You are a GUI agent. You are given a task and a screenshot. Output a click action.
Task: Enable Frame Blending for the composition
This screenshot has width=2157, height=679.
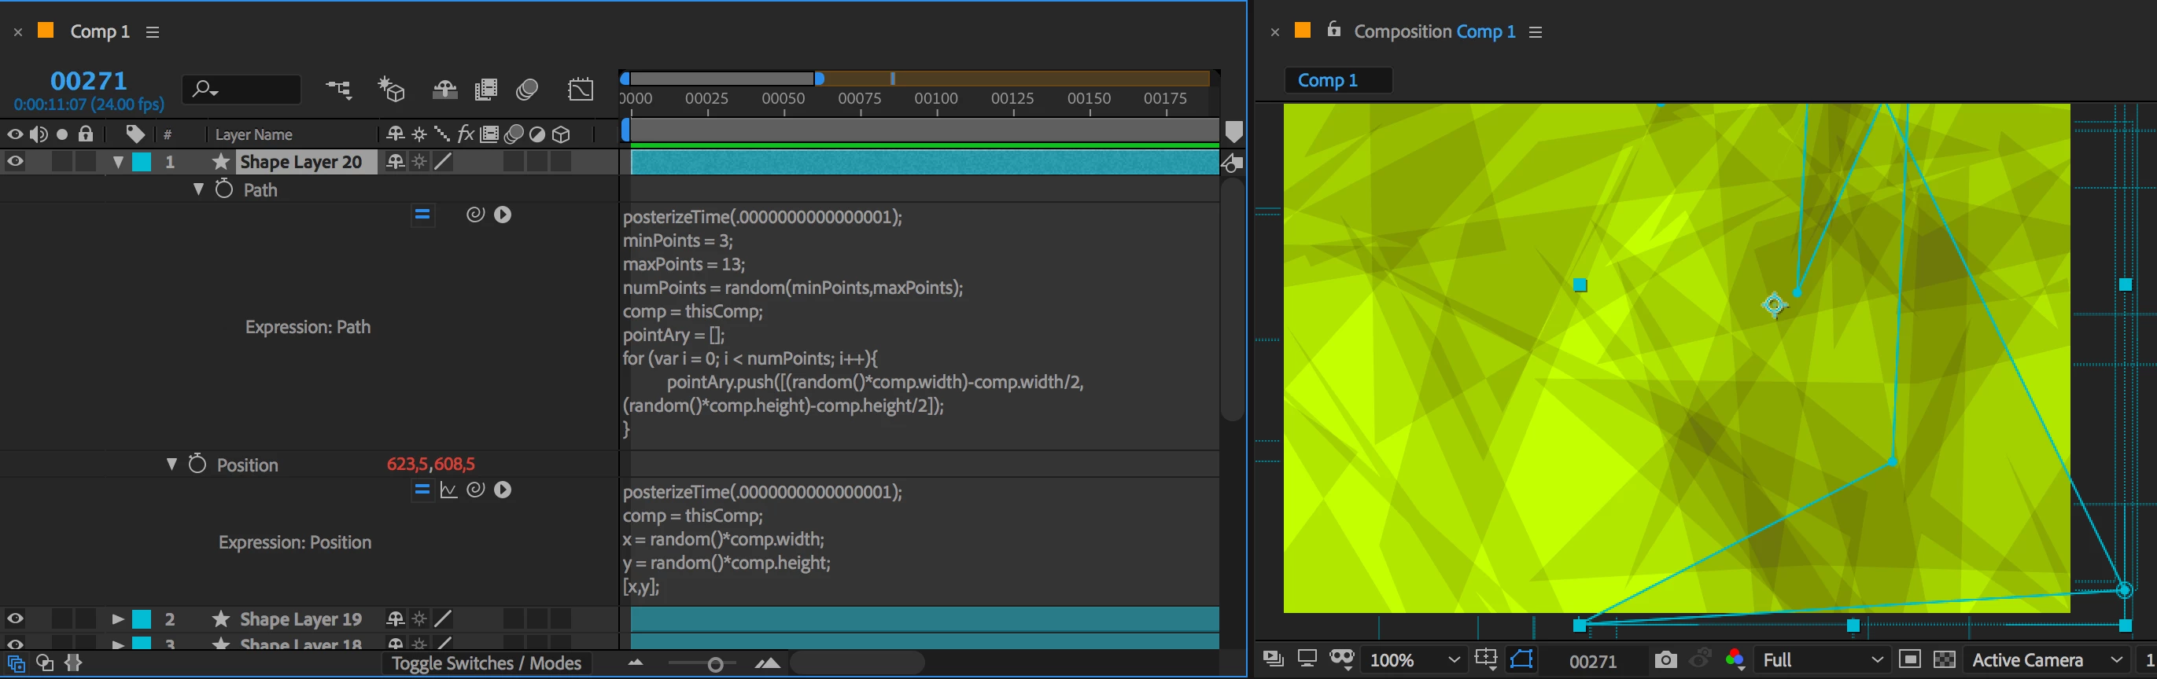click(485, 90)
